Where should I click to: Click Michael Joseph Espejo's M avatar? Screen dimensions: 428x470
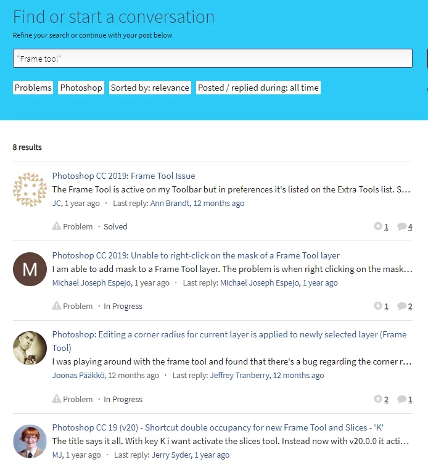(30, 269)
